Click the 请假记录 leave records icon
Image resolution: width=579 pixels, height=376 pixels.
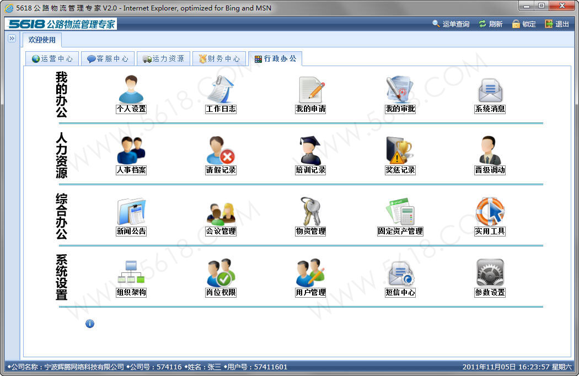[221, 151]
